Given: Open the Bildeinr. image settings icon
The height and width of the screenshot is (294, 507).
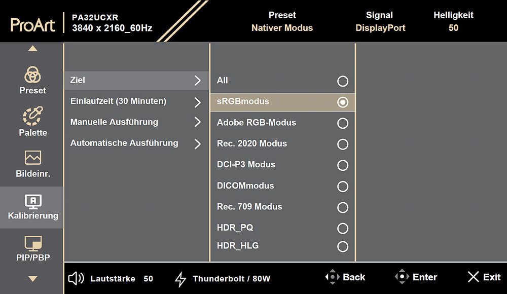Looking at the screenshot, I should click(x=33, y=158).
